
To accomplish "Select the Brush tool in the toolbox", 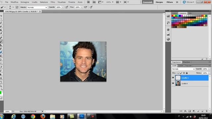I will [1, 41].
